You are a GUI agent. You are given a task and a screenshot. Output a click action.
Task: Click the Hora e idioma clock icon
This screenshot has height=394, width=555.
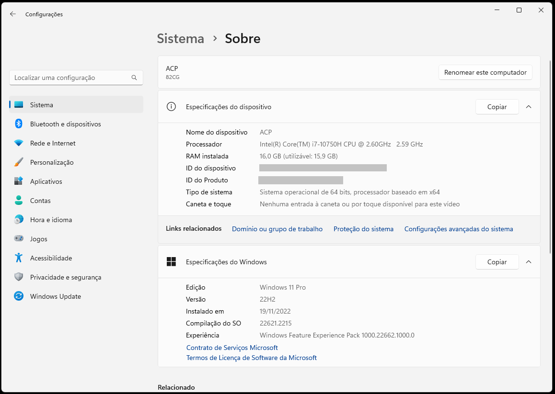[19, 219]
